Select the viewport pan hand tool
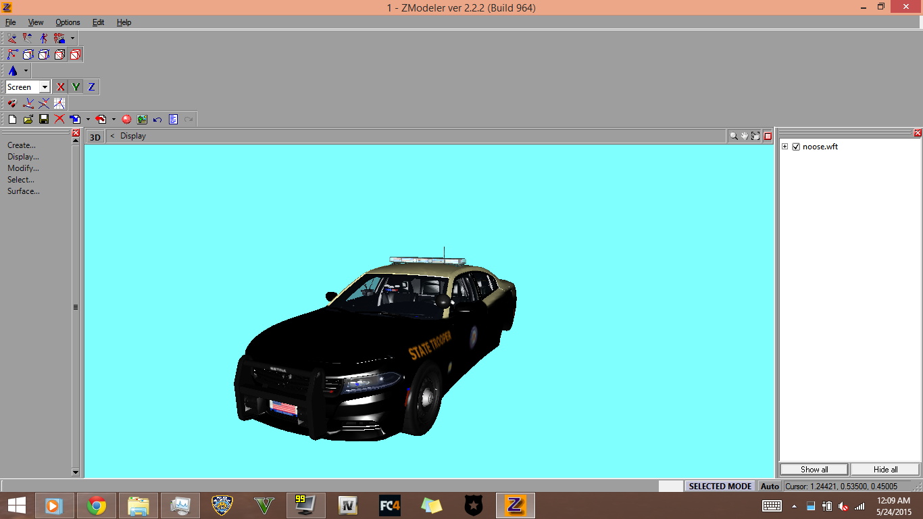 [745, 136]
